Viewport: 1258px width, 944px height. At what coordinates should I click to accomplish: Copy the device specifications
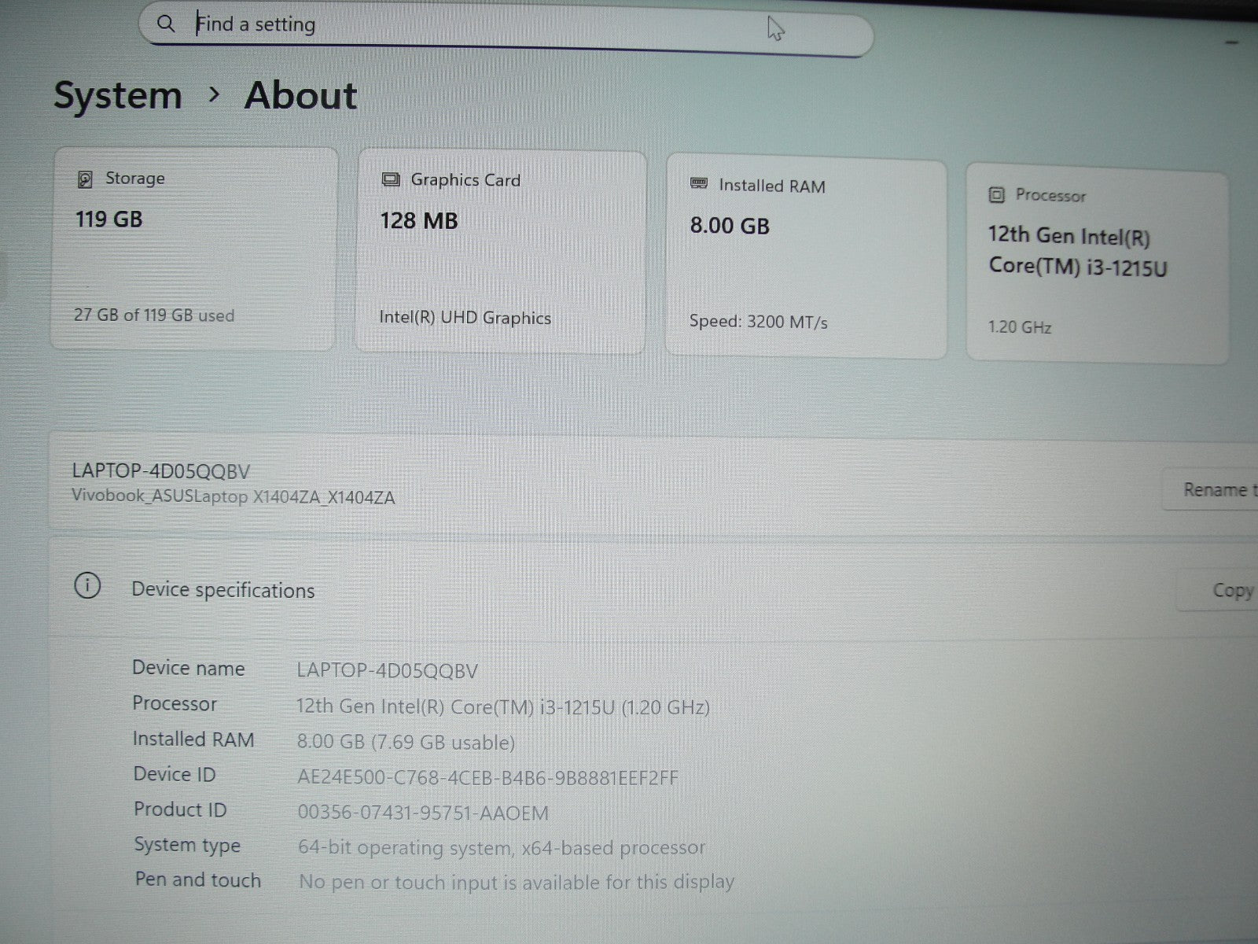point(1230,591)
